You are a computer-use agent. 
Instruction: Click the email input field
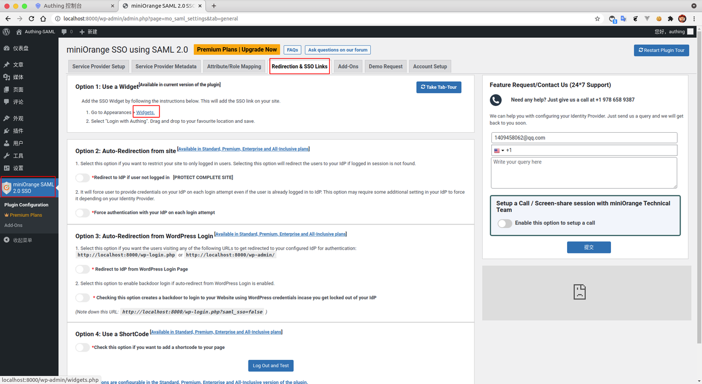click(x=585, y=138)
